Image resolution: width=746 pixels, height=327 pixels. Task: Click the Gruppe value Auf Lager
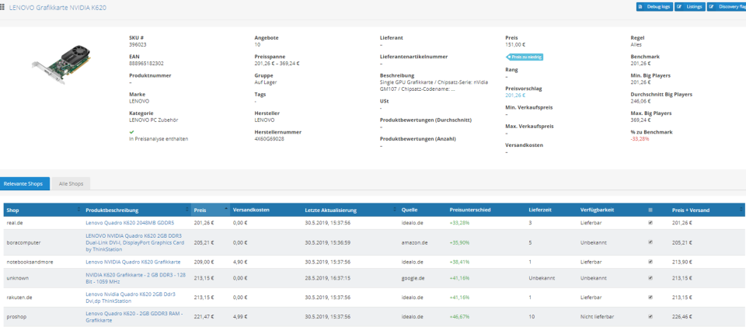click(266, 82)
